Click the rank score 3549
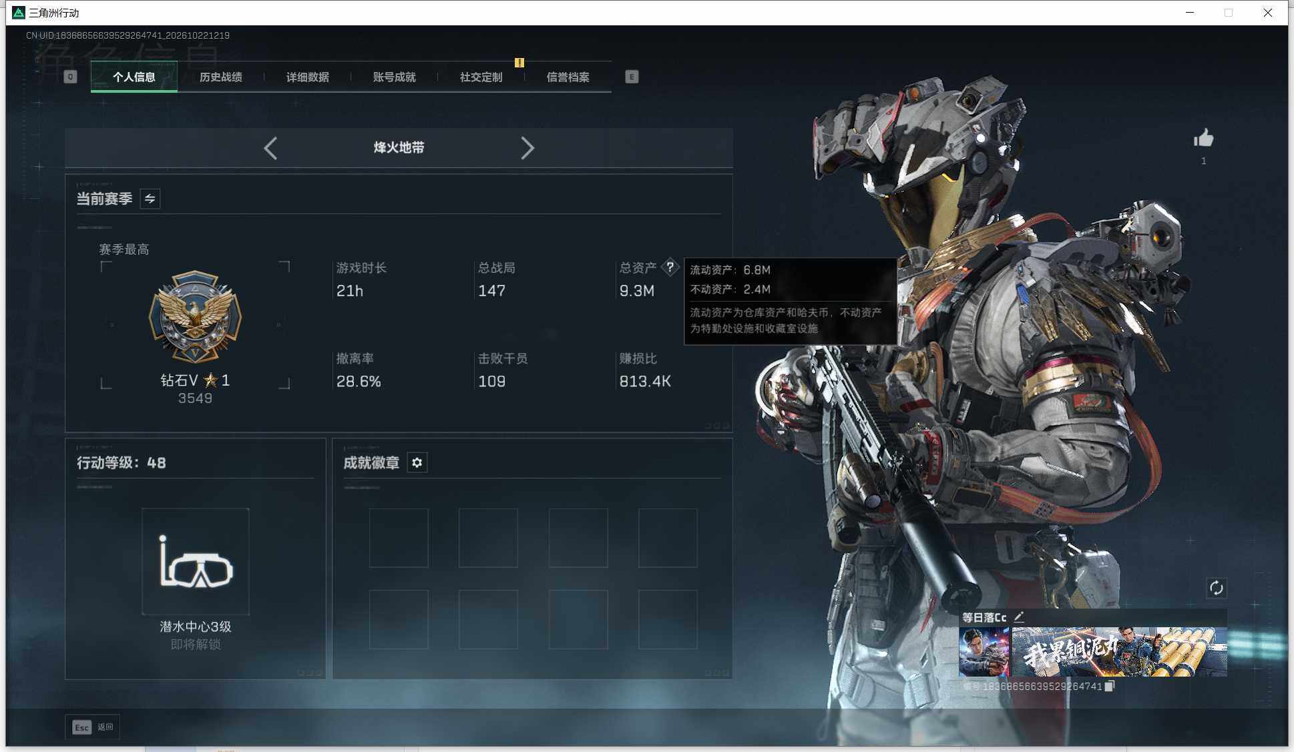Screen dimensions: 1294x752 [195, 398]
